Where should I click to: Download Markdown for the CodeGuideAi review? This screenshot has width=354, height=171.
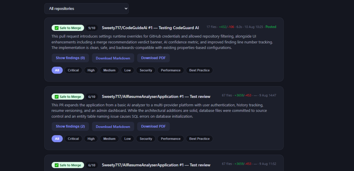113,58
